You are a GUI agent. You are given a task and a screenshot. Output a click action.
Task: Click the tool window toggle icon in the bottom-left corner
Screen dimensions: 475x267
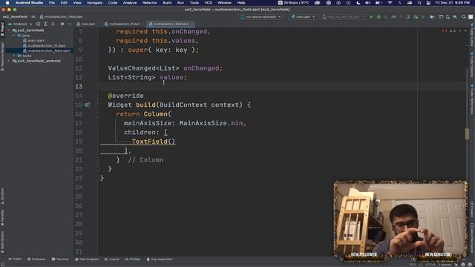tap(3, 264)
